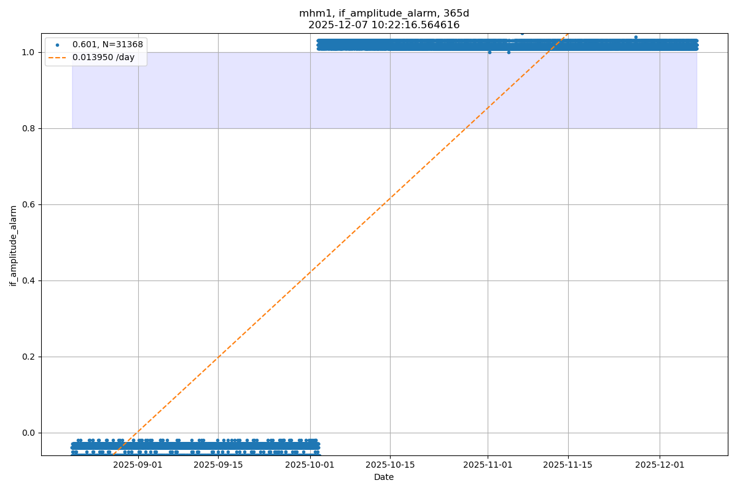
Task: Pick the 2025-11-15 date tick label
Action: coord(568,465)
